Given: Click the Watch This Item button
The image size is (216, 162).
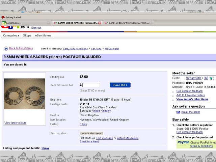Looking at the screenshot, I should [x=91, y=133].
